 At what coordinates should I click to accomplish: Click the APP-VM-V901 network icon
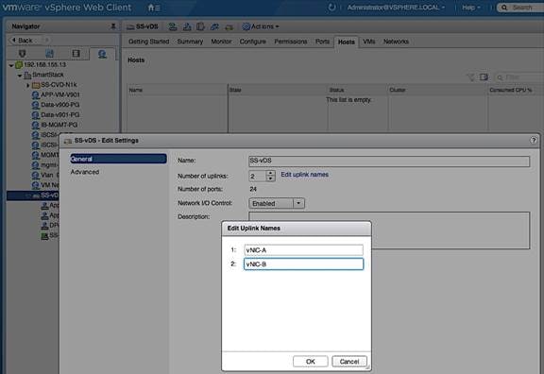(x=36, y=94)
